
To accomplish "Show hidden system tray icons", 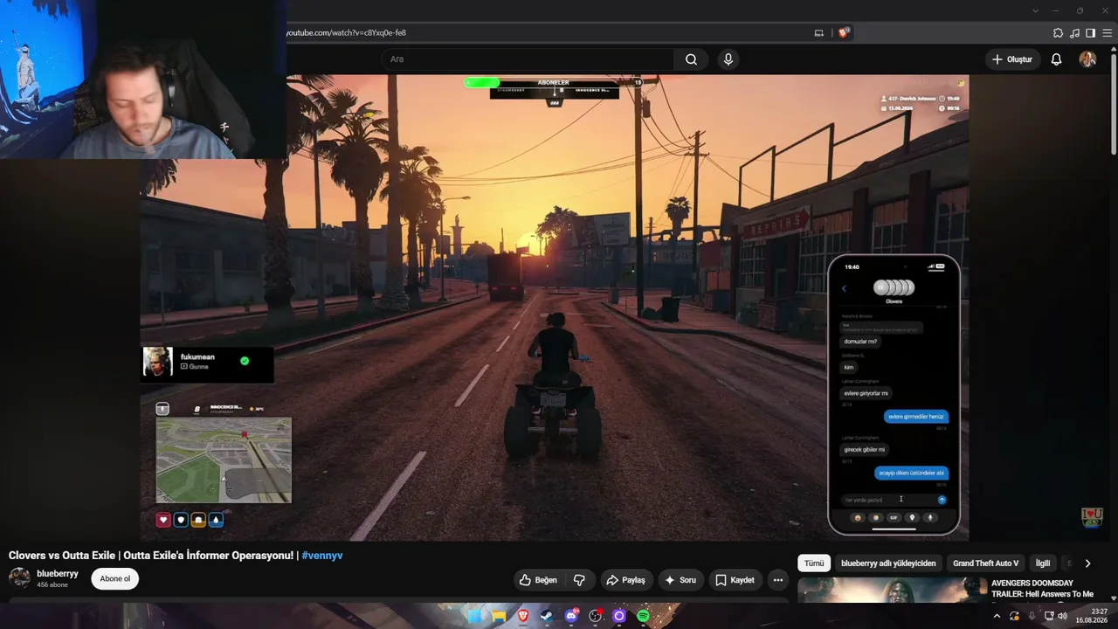I will (997, 616).
